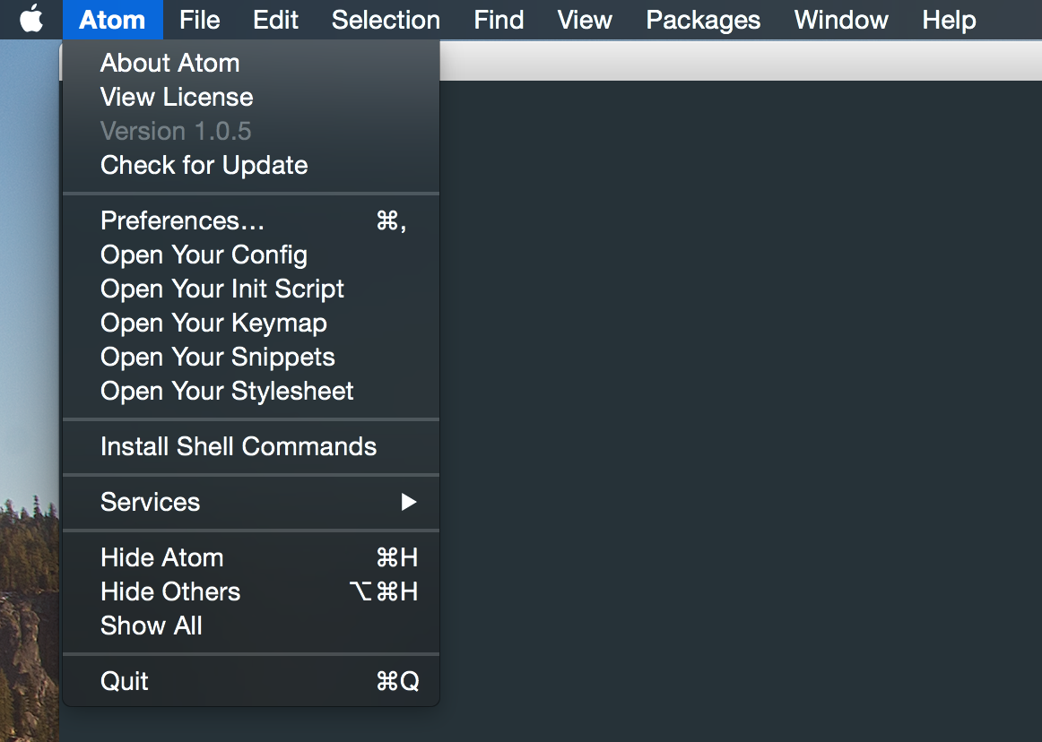Open the Help menu
Viewport: 1042px width, 742px height.
[x=949, y=19]
